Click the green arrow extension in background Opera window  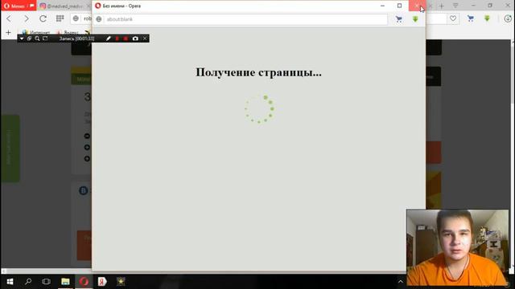[487, 18]
